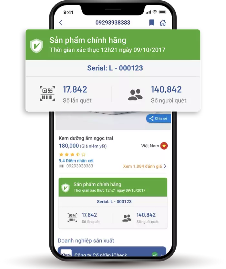The width and height of the screenshot is (226, 269).
Task: Open Xem 1.884 đánh giá reviews link
Action: click(142, 166)
